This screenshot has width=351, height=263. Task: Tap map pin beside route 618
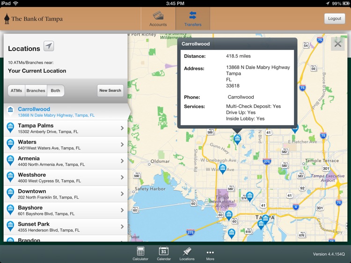coord(232,234)
